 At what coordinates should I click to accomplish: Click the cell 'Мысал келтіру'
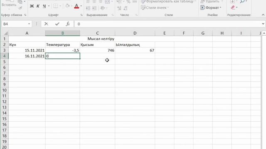pyautogui.click(x=101, y=39)
